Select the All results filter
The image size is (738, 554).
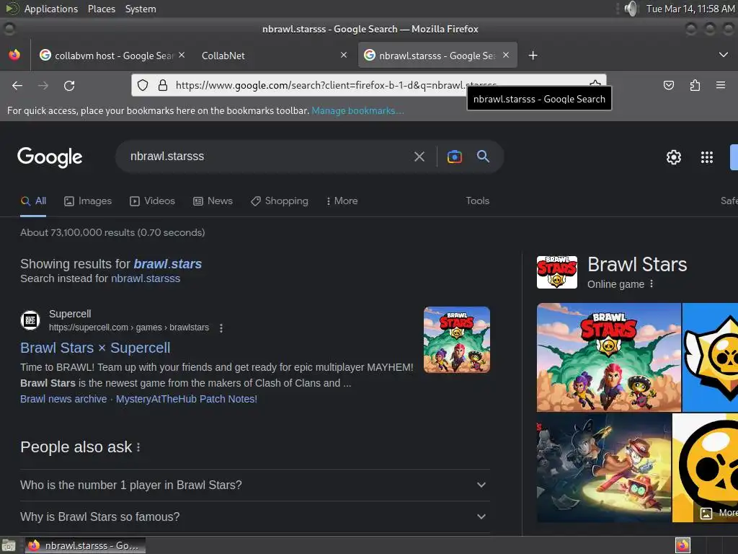point(33,201)
